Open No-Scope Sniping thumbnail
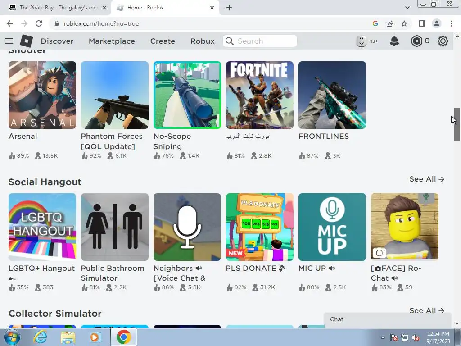 [187, 95]
